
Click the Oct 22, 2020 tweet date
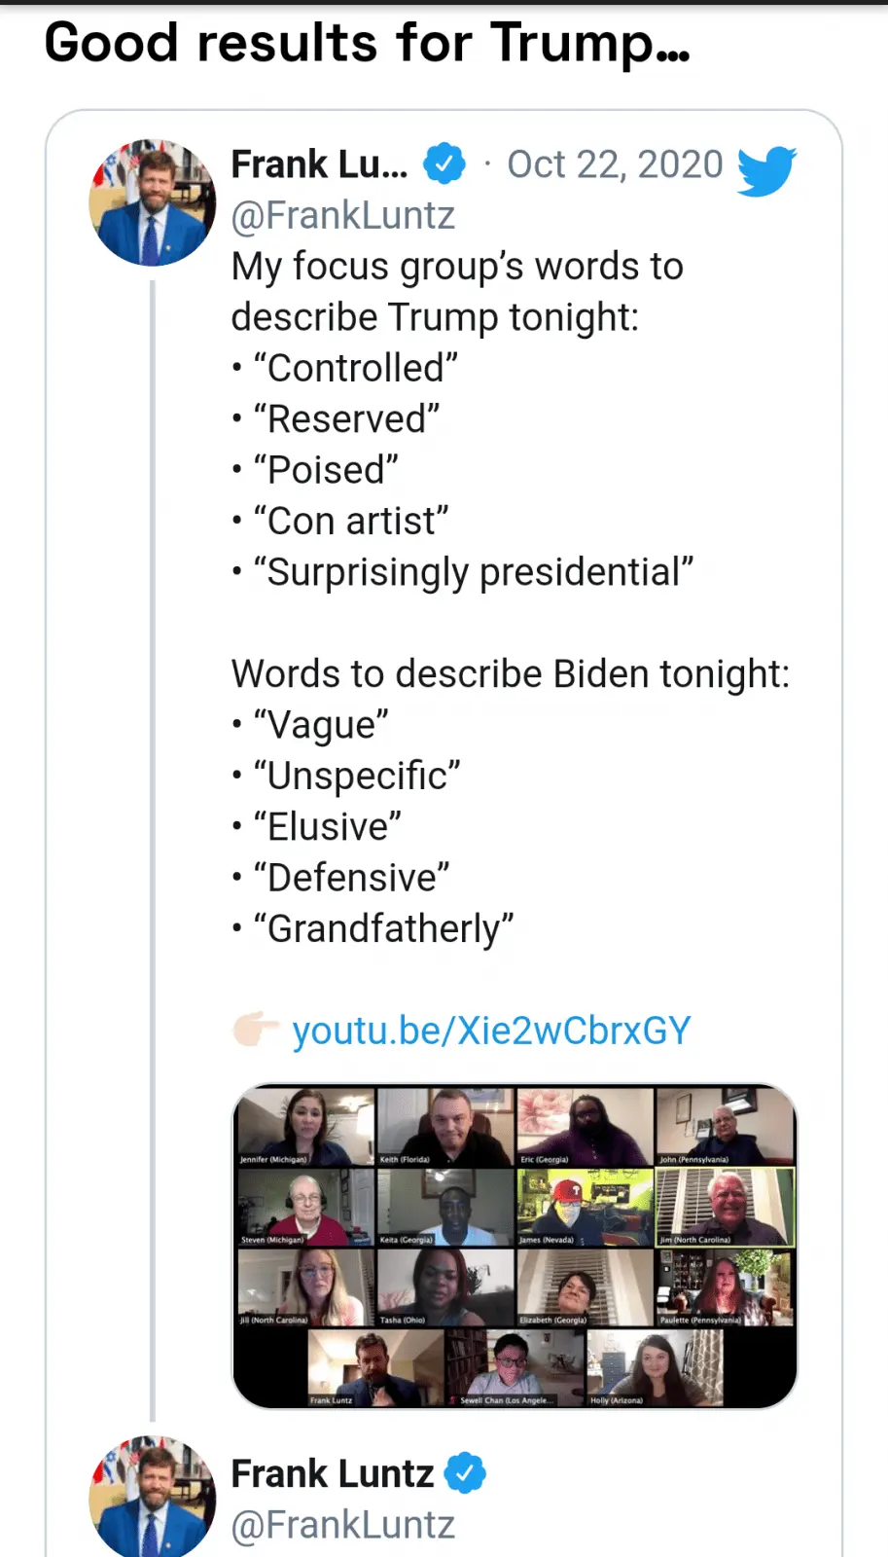pyautogui.click(x=615, y=164)
